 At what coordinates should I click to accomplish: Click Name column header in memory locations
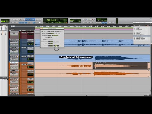point(140,26)
